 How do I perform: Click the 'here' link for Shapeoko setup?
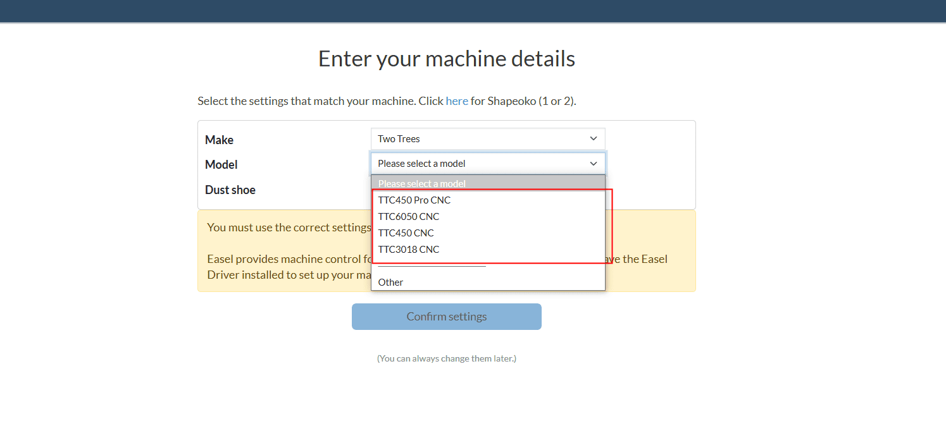click(x=457, y=100)
